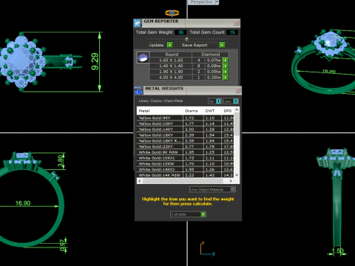355x266 pixels.
Task: Click up arrow of metal list scrollbar
Action: pyautogui.click(x=237, y=109)
